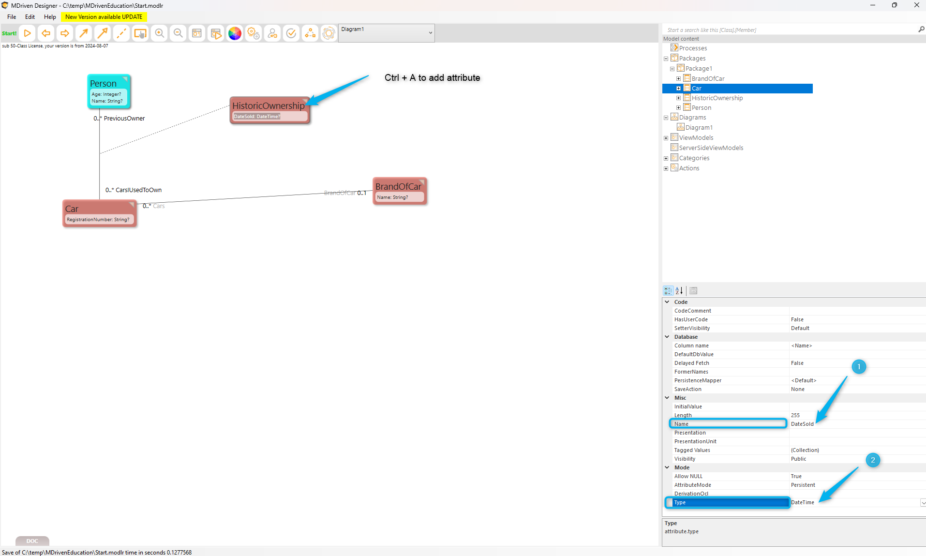
Task: Click the green Start! button
Action: pos(9,33)
